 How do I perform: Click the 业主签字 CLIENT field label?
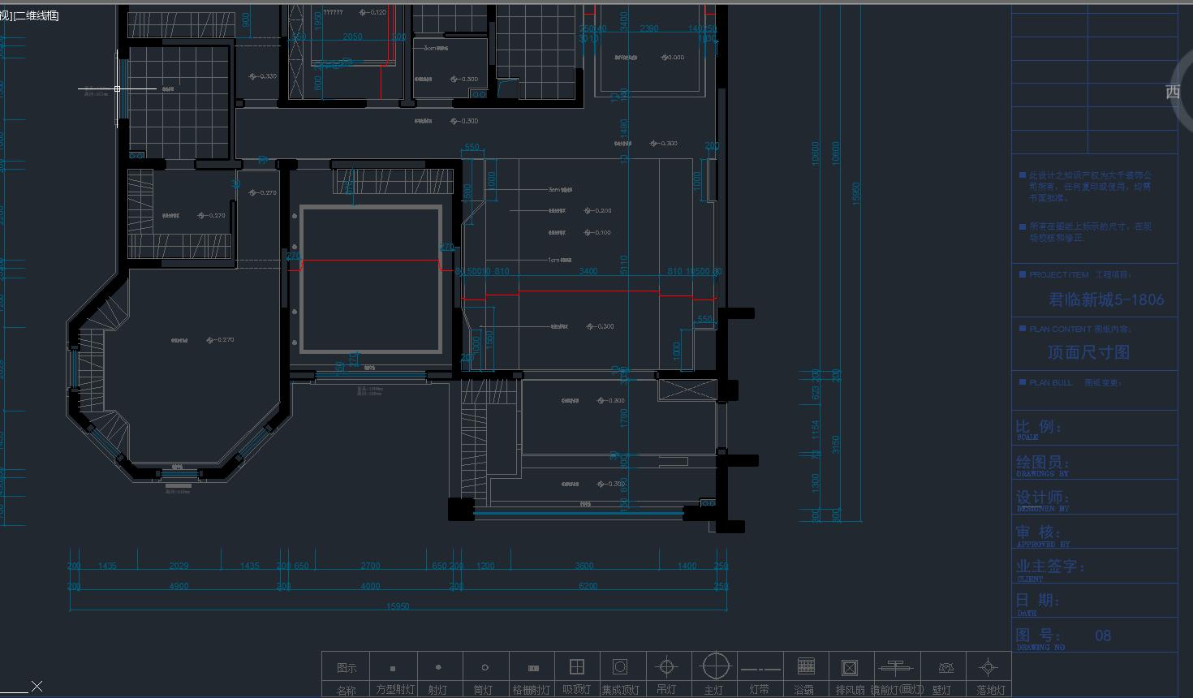point(1051,570)
